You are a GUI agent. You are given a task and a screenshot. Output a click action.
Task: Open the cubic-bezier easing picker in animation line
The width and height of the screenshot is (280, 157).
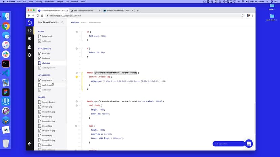point(104,81)
